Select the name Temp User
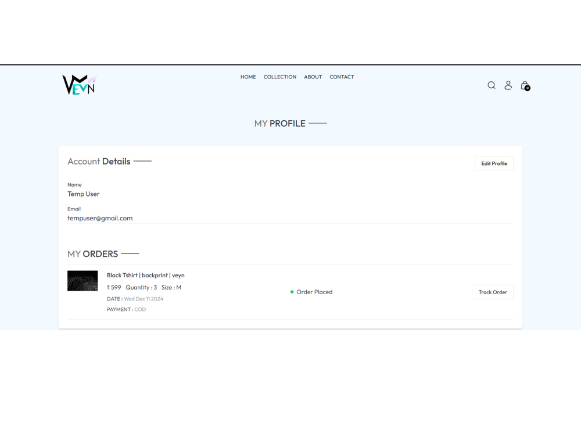Screen dimensions: 581x436 coord(83,194)
